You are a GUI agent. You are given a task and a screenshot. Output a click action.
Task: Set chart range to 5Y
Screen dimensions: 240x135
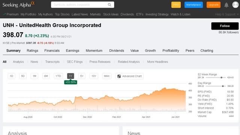82,76
